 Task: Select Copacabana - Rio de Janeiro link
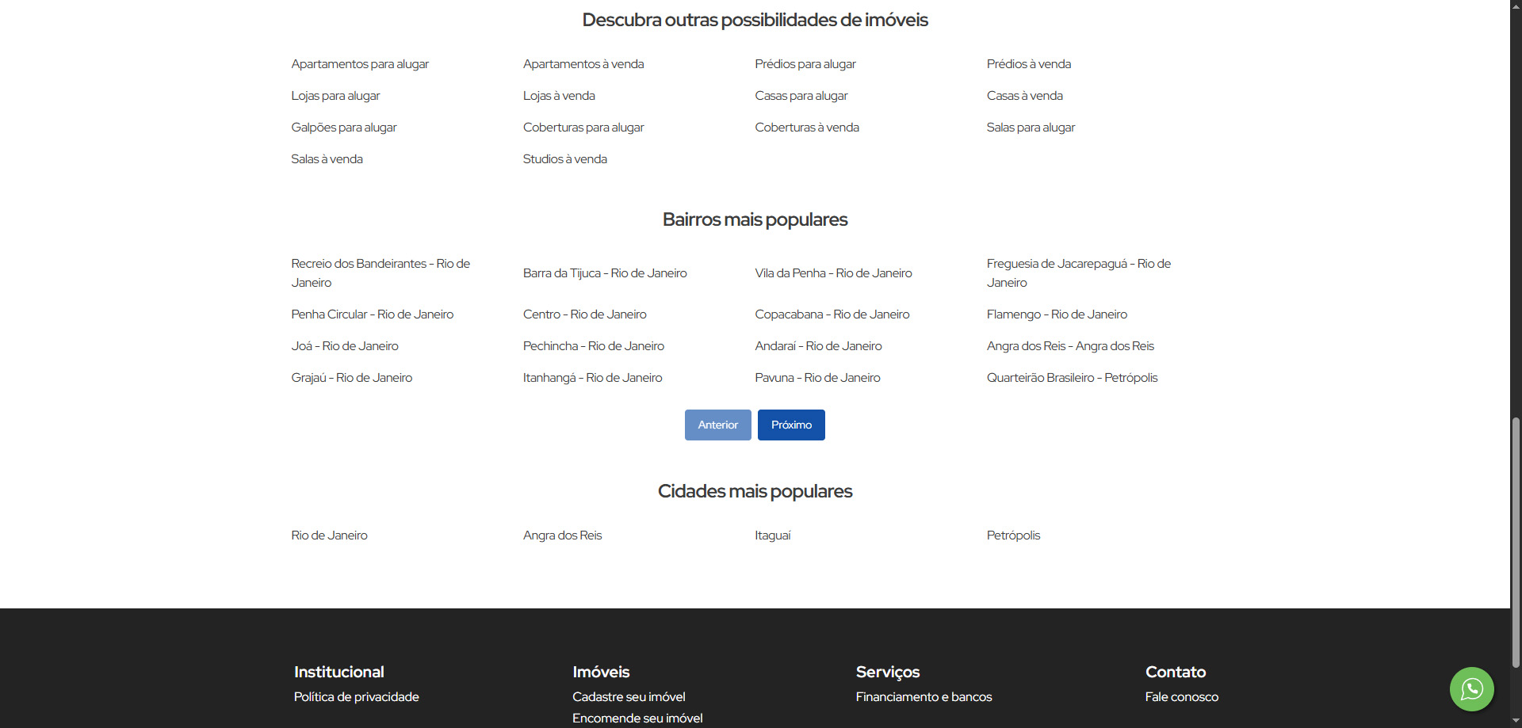click(832, 314)
